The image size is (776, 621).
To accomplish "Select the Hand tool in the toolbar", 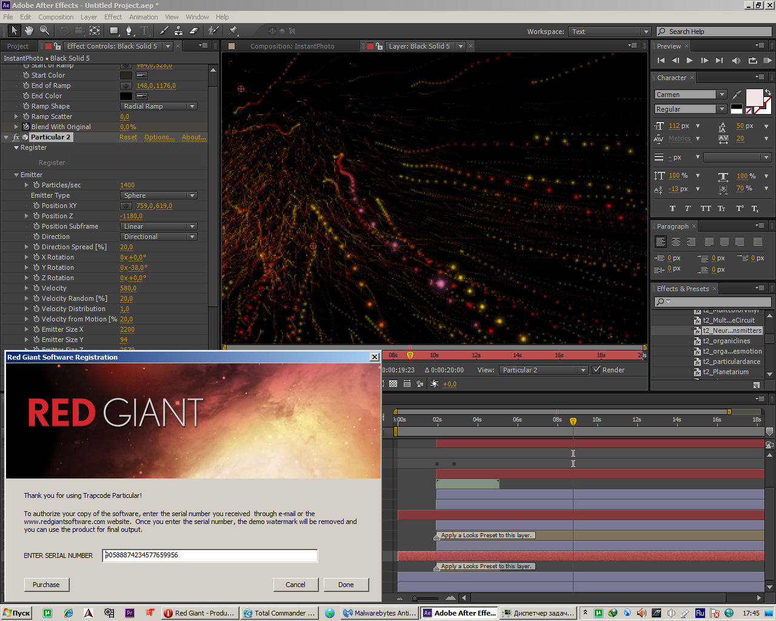I will point(29,30).
